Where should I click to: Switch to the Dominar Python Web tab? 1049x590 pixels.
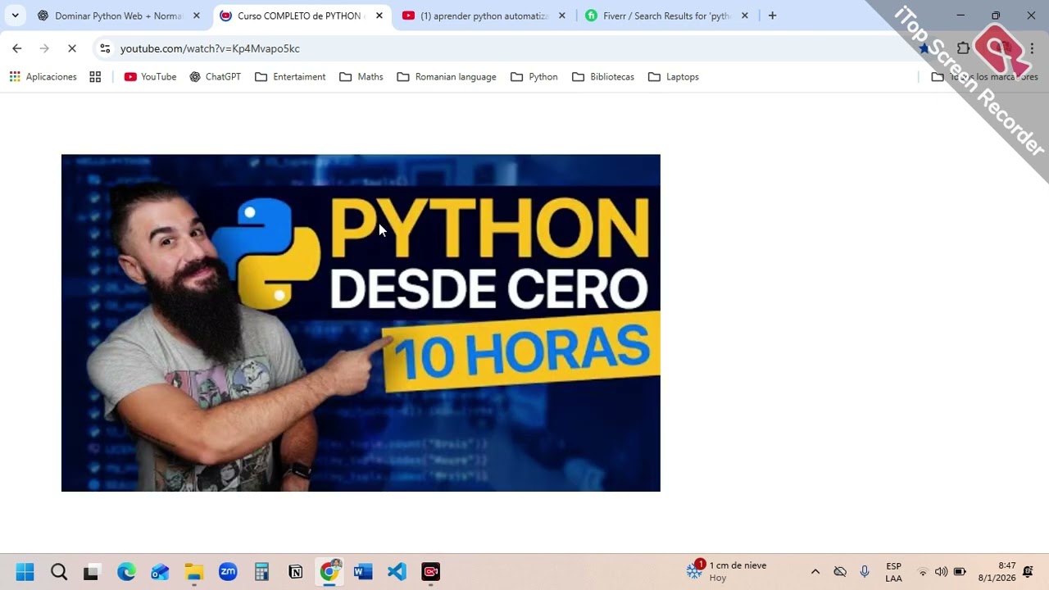pos(119,16)
